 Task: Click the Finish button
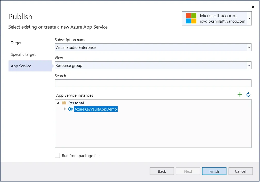(x=214, y=171)
